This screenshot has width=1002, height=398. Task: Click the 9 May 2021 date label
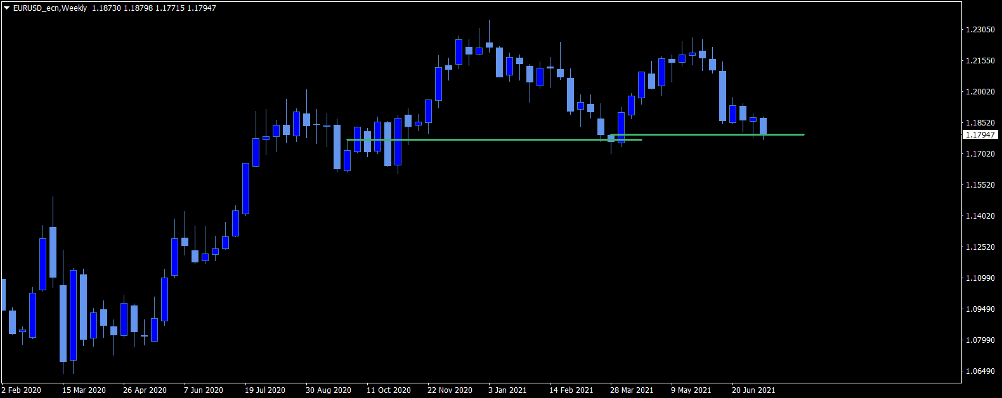691,390
